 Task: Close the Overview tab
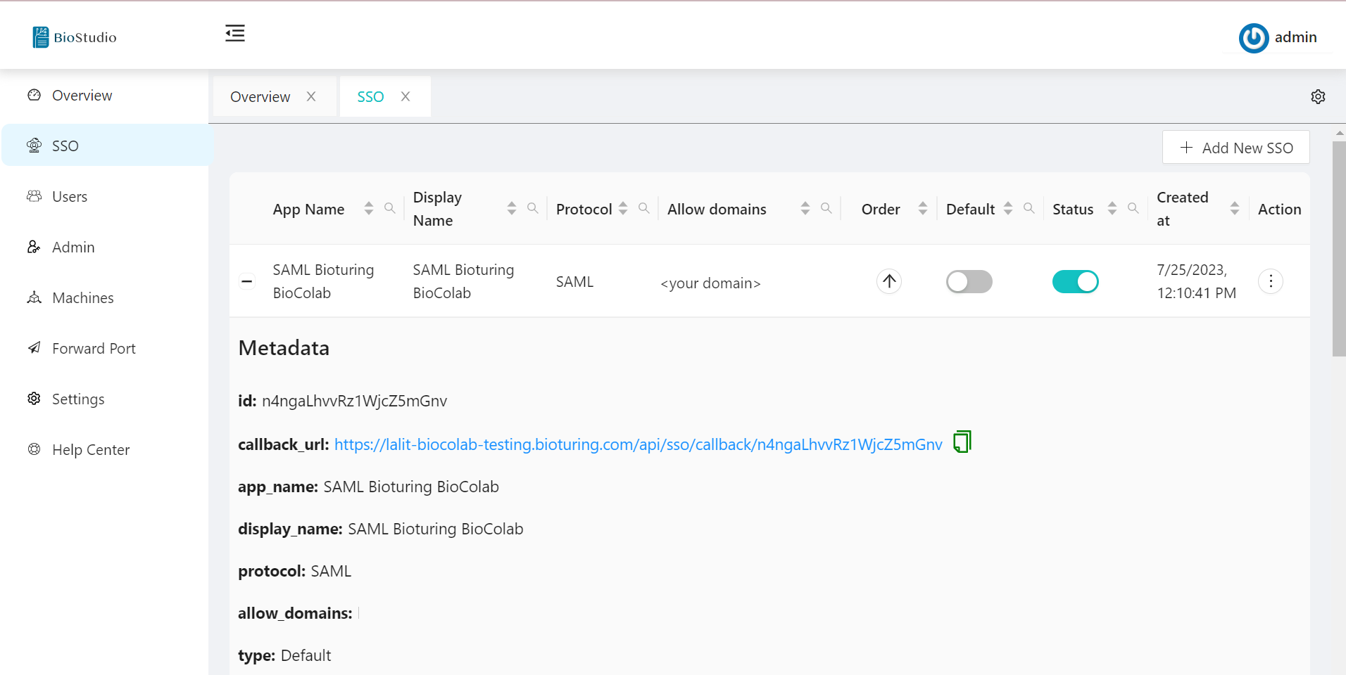pyautogui.click(x=311, y=96)
